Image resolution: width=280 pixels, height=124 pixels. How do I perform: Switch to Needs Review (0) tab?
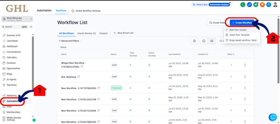[86, 33]
